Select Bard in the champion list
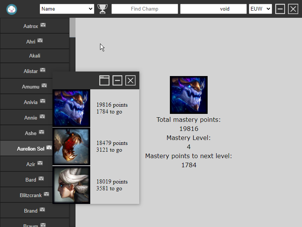Image resolution: width=302 pixels, height=227 pixels. [x=26, y=179]
